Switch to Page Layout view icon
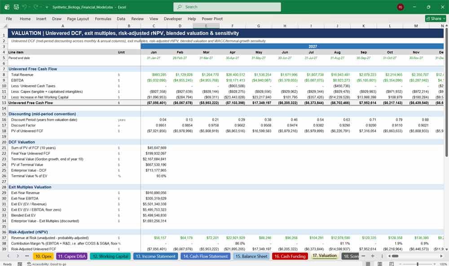 pos(380,264)
